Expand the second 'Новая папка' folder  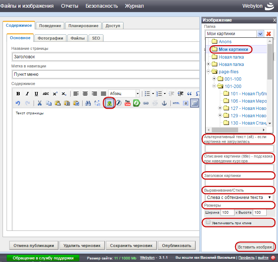[x=209, y=64]
